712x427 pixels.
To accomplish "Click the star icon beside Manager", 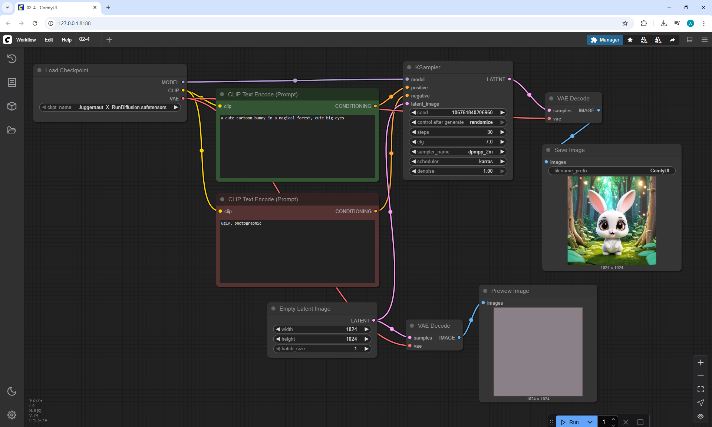I will pyautogui.click(x=630, y=40).
